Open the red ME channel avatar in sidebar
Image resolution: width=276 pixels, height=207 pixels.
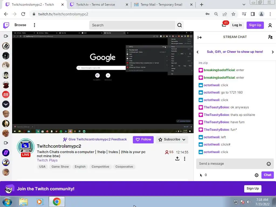[x=6, y=95]
